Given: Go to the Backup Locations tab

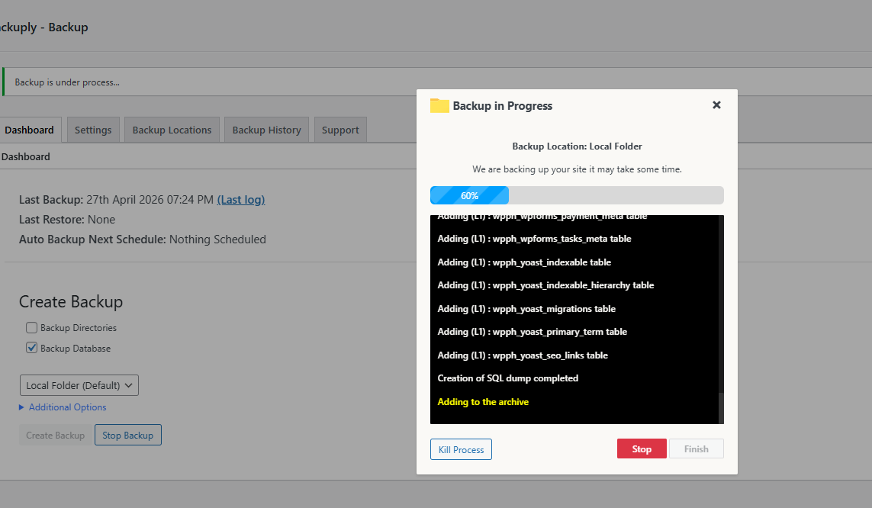Looking at the screenshot, I should coord(172,130).
